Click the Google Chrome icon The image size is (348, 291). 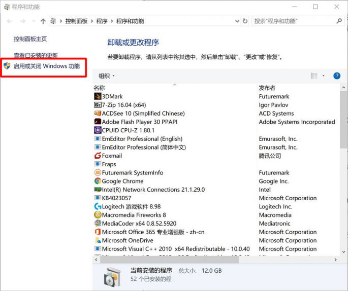pyautogui.click(x=98, y=181)
